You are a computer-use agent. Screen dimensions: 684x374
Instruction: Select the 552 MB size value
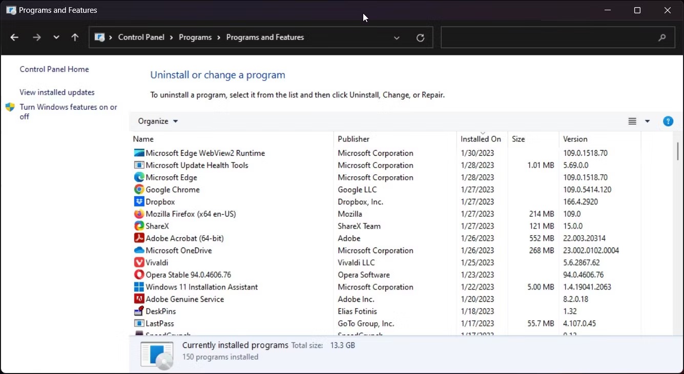click(542, 238)
